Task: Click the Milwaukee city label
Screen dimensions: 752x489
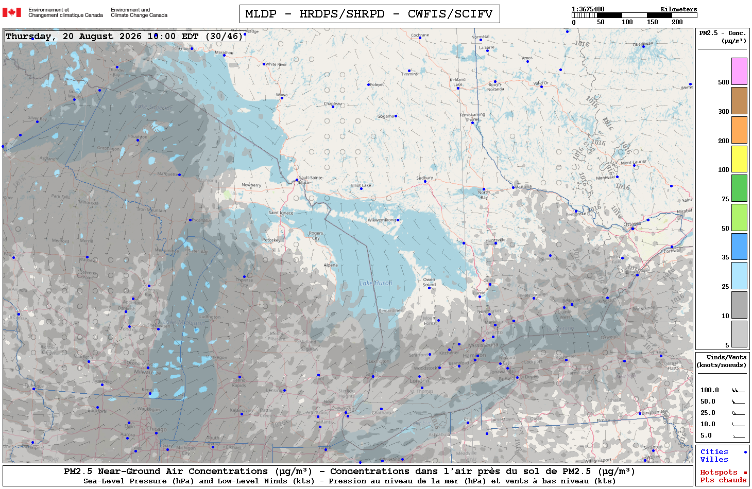Action: pyautogui.click(x=146, y=372)
